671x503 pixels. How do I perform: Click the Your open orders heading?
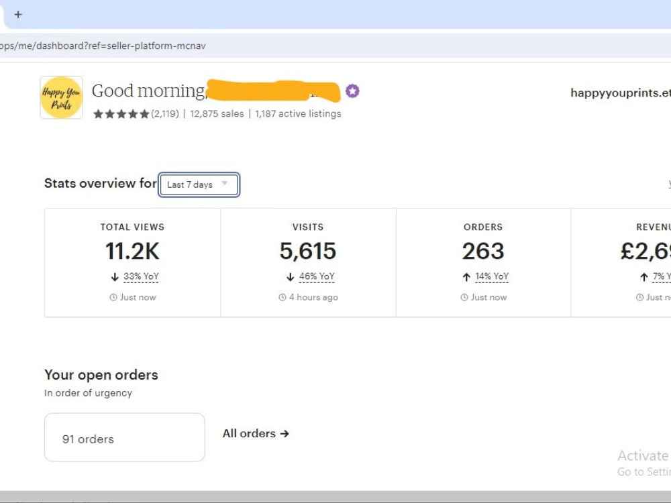[x=101, y=375]
